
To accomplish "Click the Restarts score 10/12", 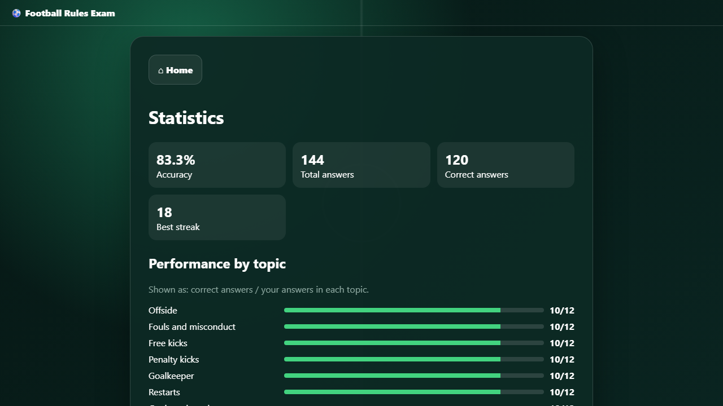I will [x=562, y=392].
